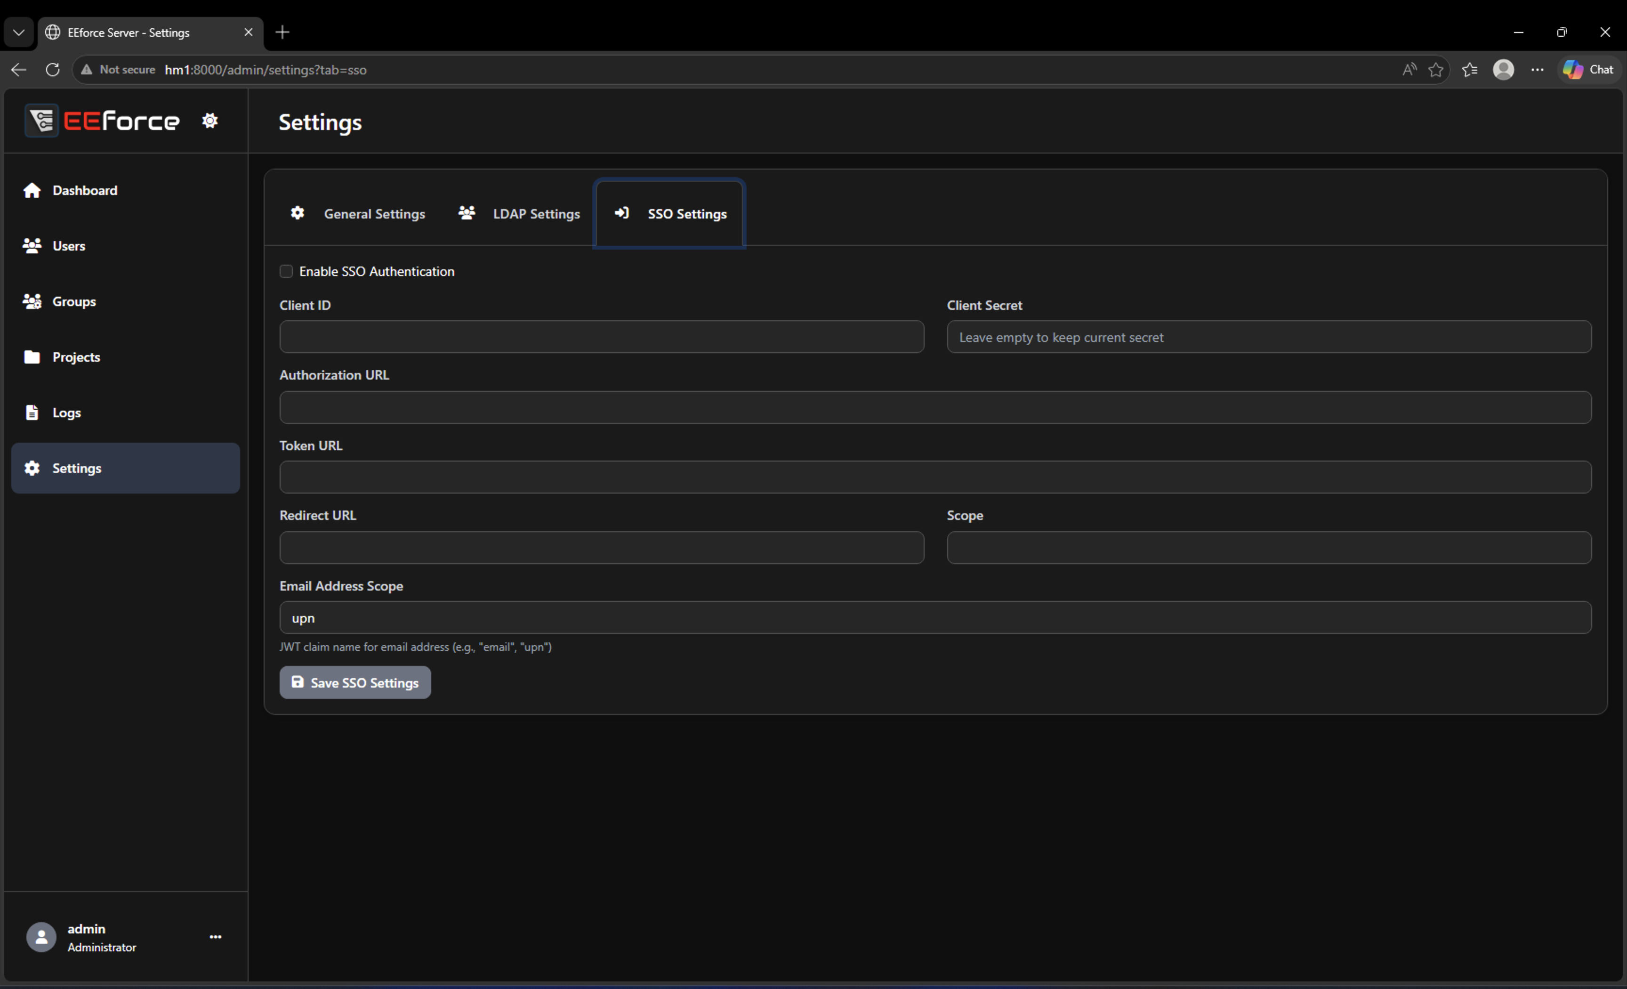Click the SSO Settings sign-in arrow icon
Viewport: 1627px width, 989px height.
pyautogui.click(x=621, y=213)
